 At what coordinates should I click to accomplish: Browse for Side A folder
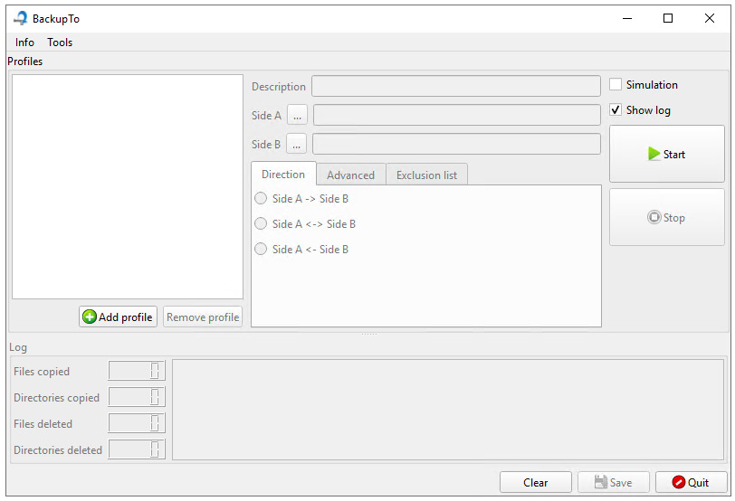[x=297, y=115]
